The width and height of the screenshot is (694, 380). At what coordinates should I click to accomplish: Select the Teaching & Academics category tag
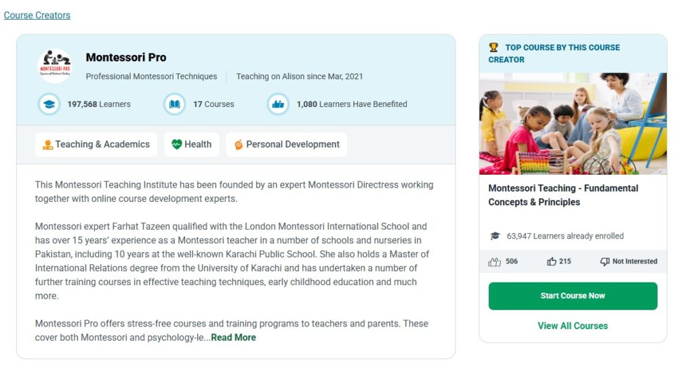tap(96, 144)
